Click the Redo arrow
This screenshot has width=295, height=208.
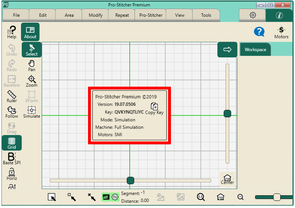point(12,66)
